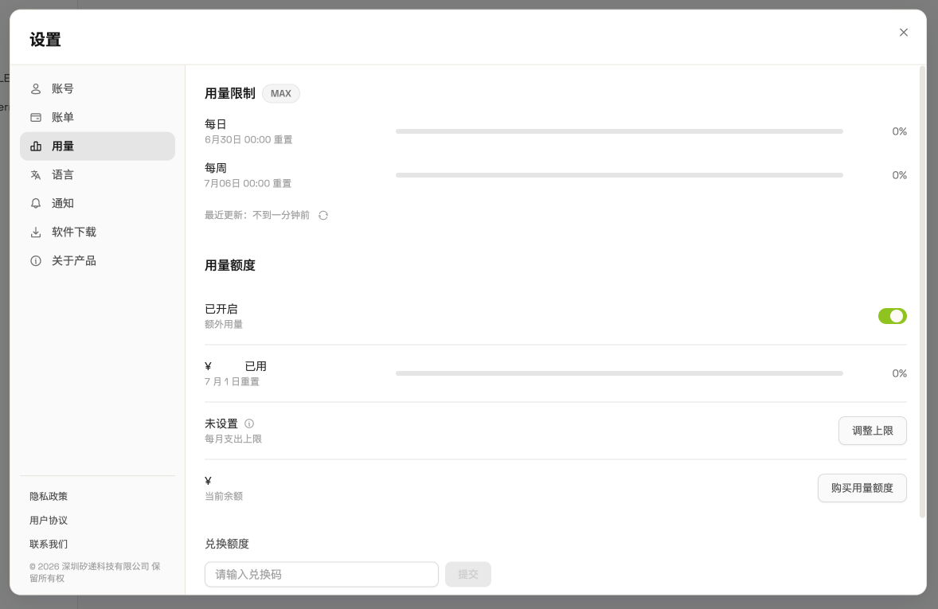Screen dimensions: 938x609
Task: Click the info icon next to 未设置
Action: click(x=249, y=424)
